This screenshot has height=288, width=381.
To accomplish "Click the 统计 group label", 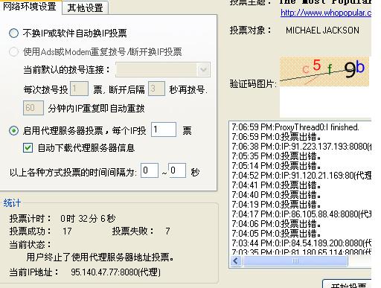I will (x=12, y=203).
